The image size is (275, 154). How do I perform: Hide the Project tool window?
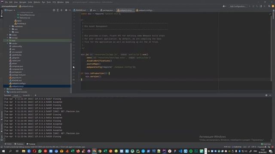[70, 10]
